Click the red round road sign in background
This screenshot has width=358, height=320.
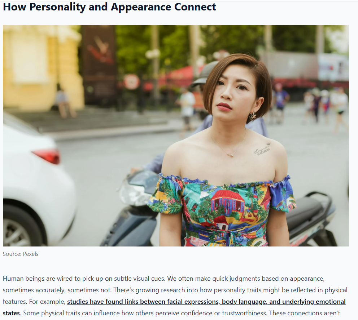coord(132,82)
